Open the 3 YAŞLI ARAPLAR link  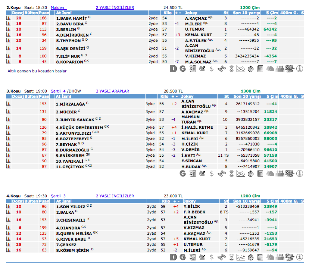pyautogui.click(x=112, y=91)
